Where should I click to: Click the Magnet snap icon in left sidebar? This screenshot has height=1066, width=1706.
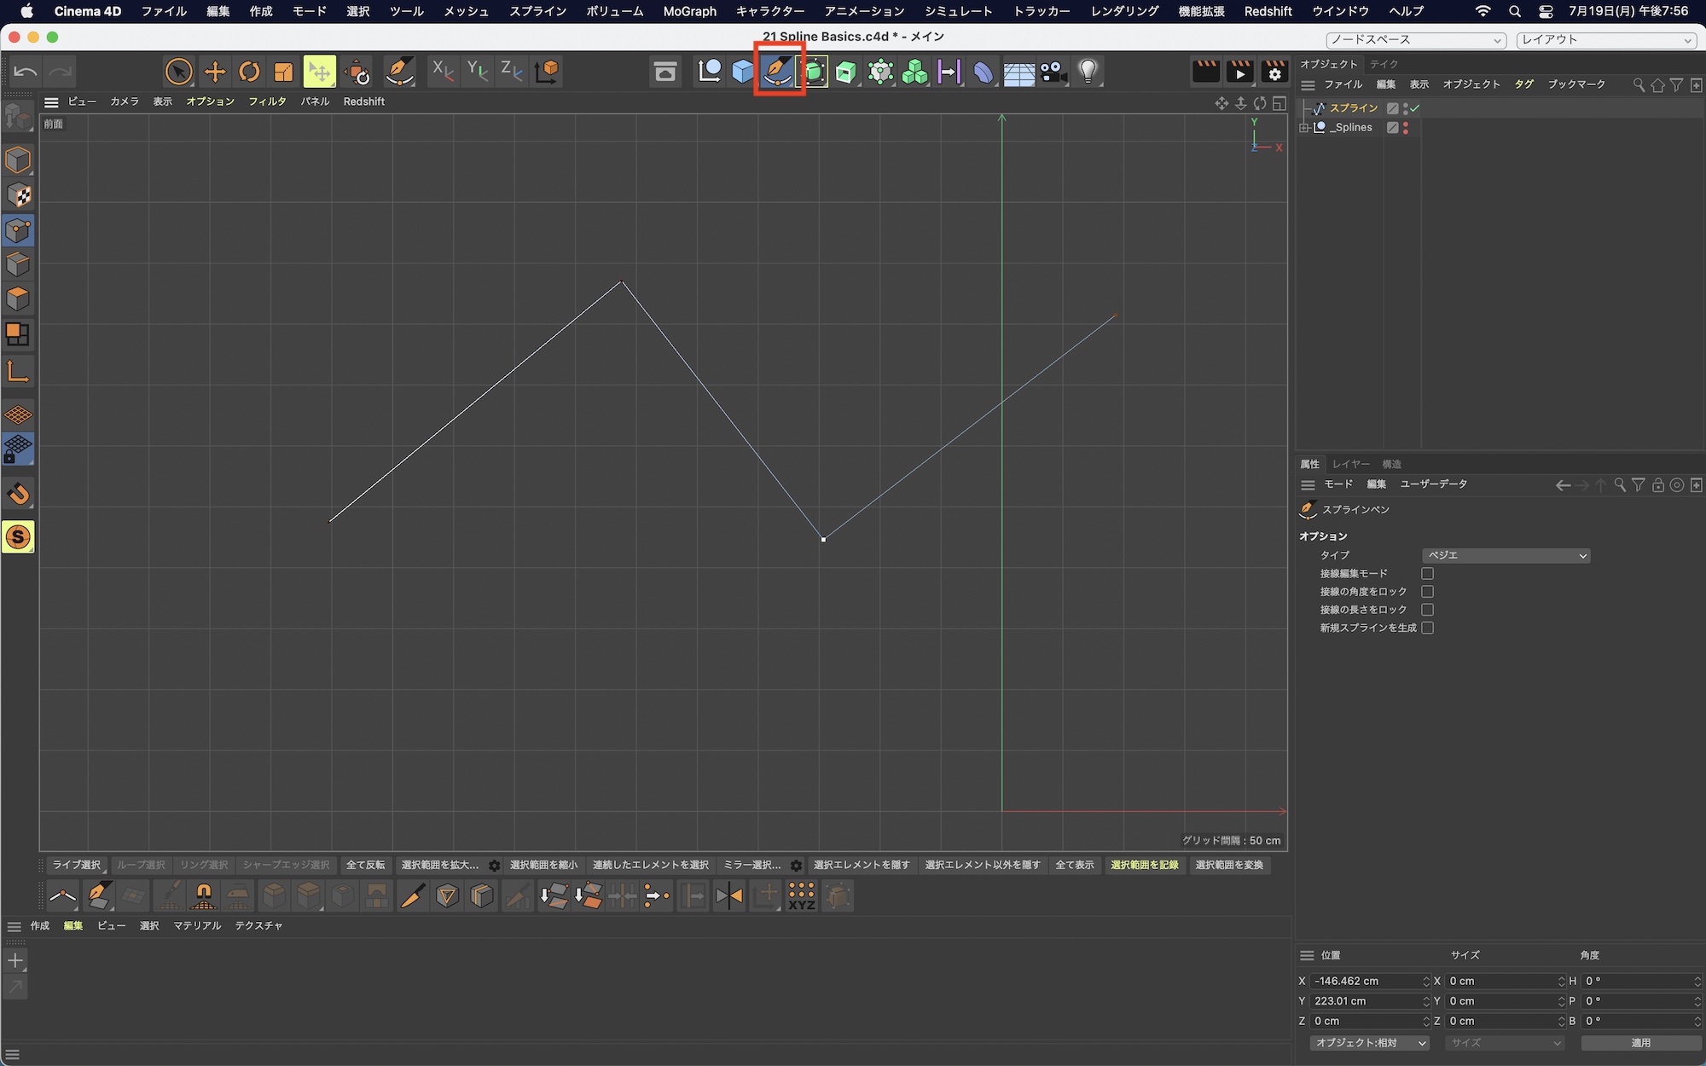tap(18, 495)
